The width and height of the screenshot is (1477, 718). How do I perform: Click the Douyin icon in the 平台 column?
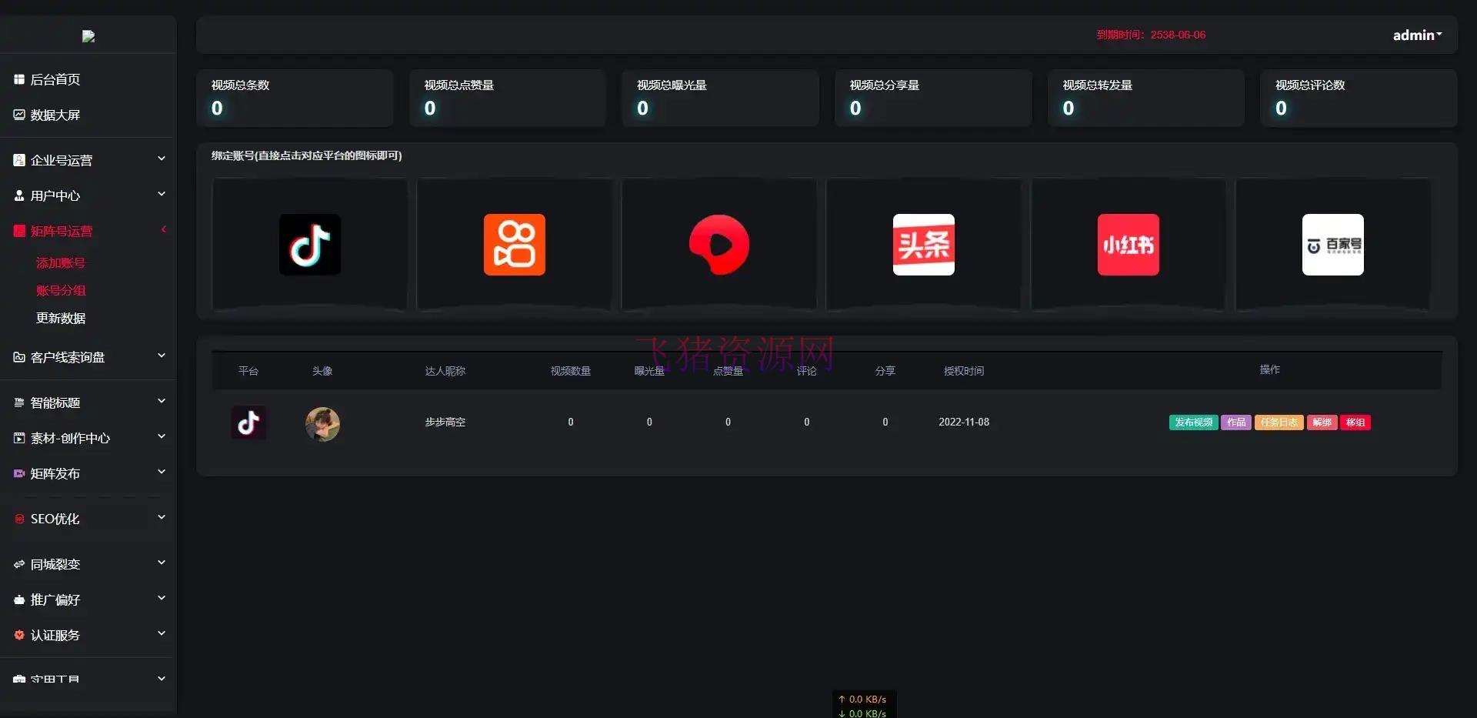pos(248,422)
